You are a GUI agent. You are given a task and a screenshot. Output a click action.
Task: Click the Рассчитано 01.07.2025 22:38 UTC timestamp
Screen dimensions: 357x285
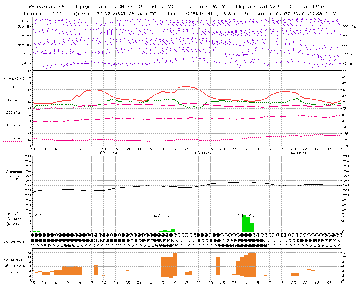coord(290,14)
